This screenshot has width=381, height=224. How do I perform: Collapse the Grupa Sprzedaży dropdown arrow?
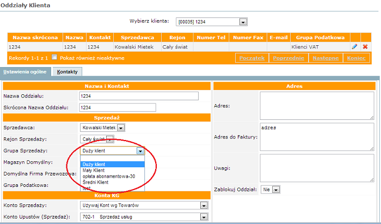point(140,151)
